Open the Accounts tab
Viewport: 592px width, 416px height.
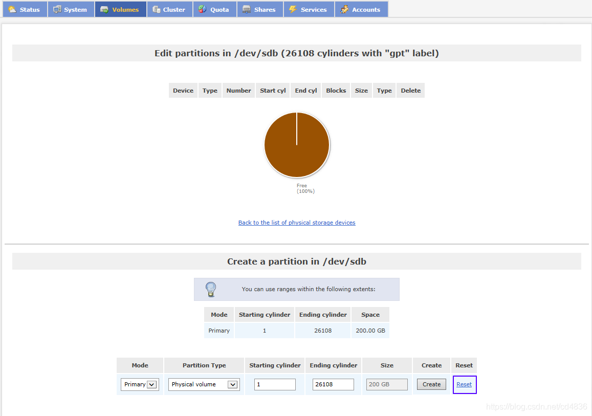tap(361, 9)
